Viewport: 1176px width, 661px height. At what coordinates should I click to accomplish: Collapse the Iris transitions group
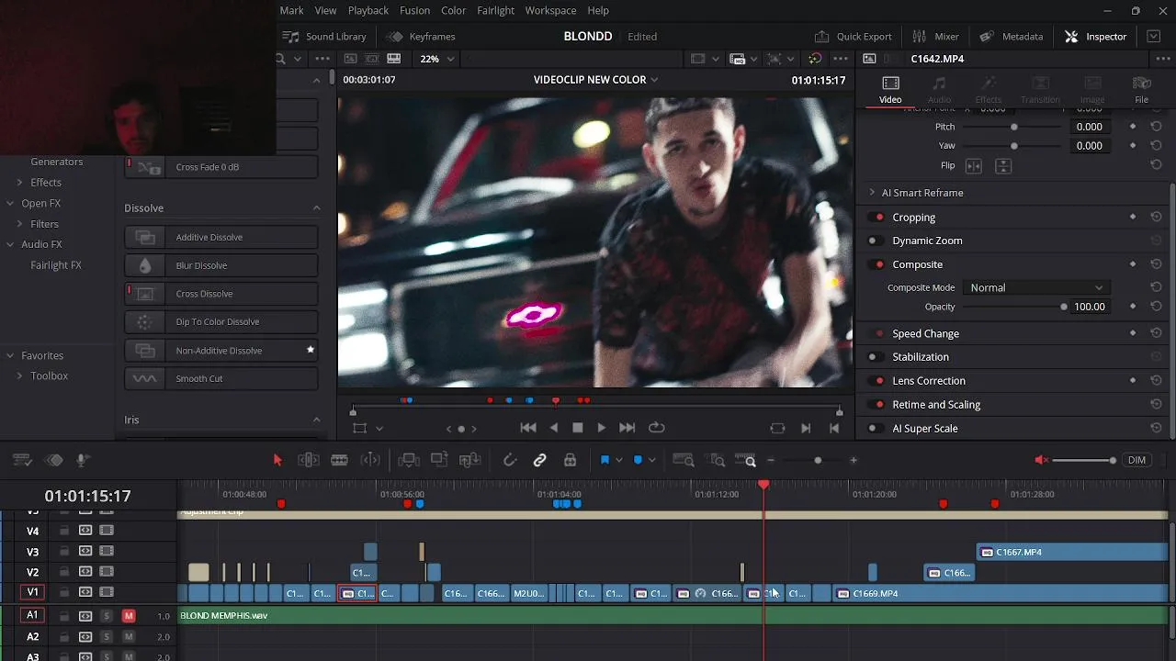tap(316, 420)
